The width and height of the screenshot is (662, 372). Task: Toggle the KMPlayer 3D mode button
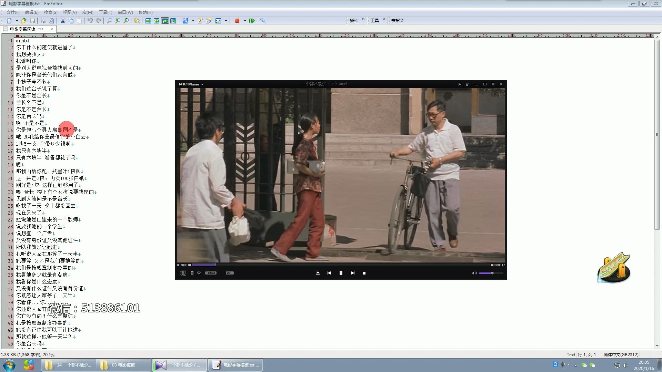click(183, 273)
